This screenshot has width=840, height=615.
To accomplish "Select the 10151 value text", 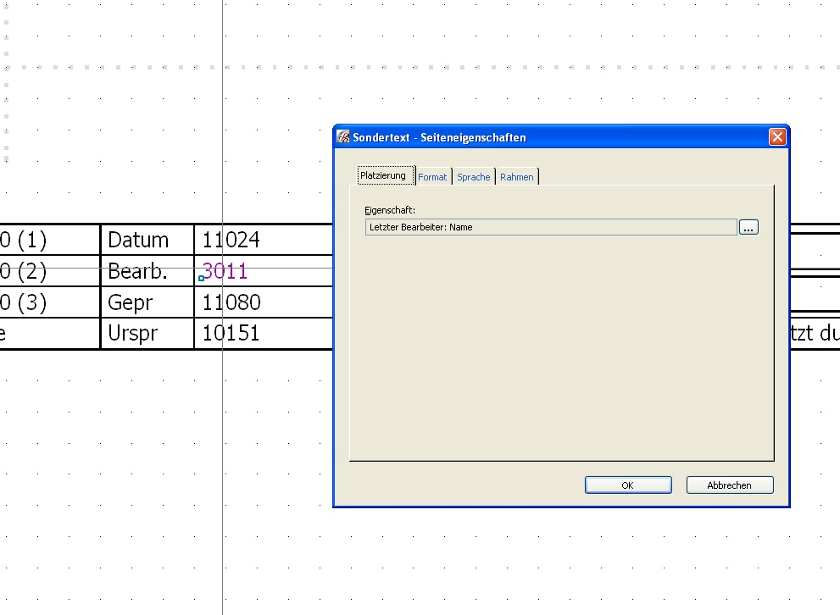I will point(231,334).
